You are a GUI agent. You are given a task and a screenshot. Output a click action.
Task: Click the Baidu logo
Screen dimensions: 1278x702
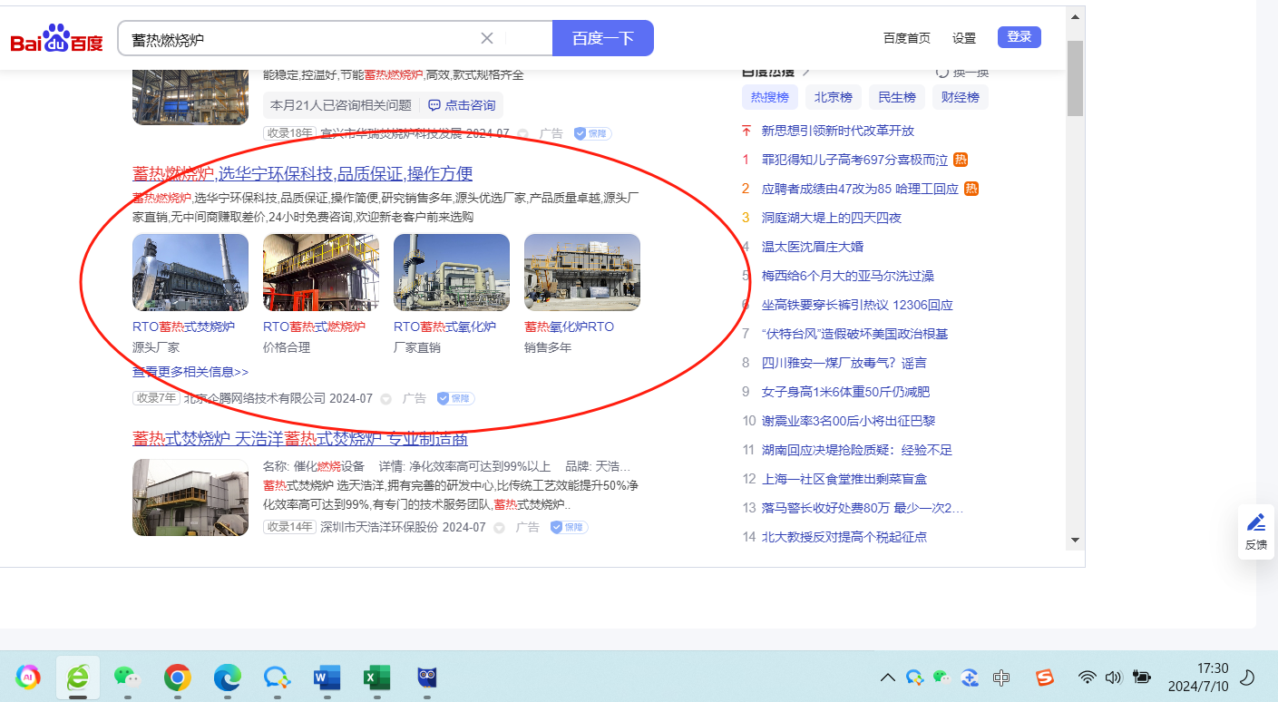coord(57,40)
